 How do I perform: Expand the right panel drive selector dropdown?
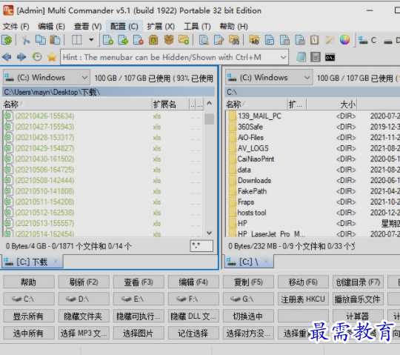pos(307,78)
